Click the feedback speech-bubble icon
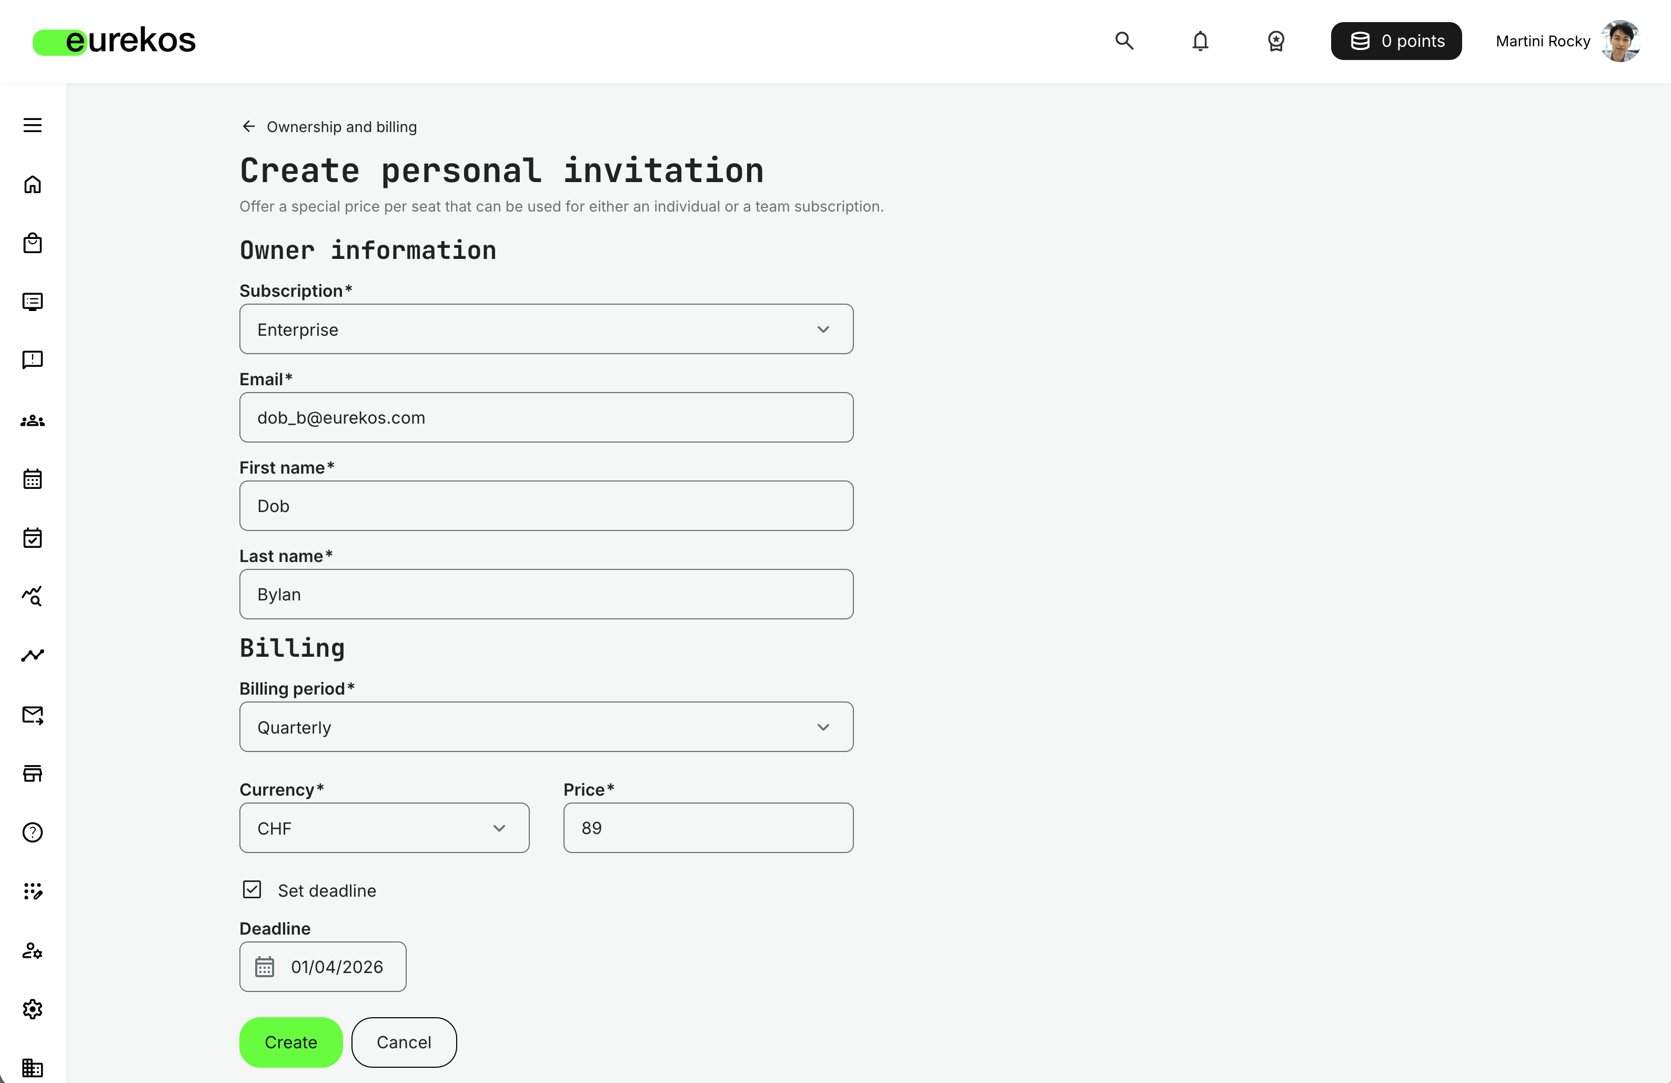The height and width of the screenshot is (1083, 1671). point(32,359)
